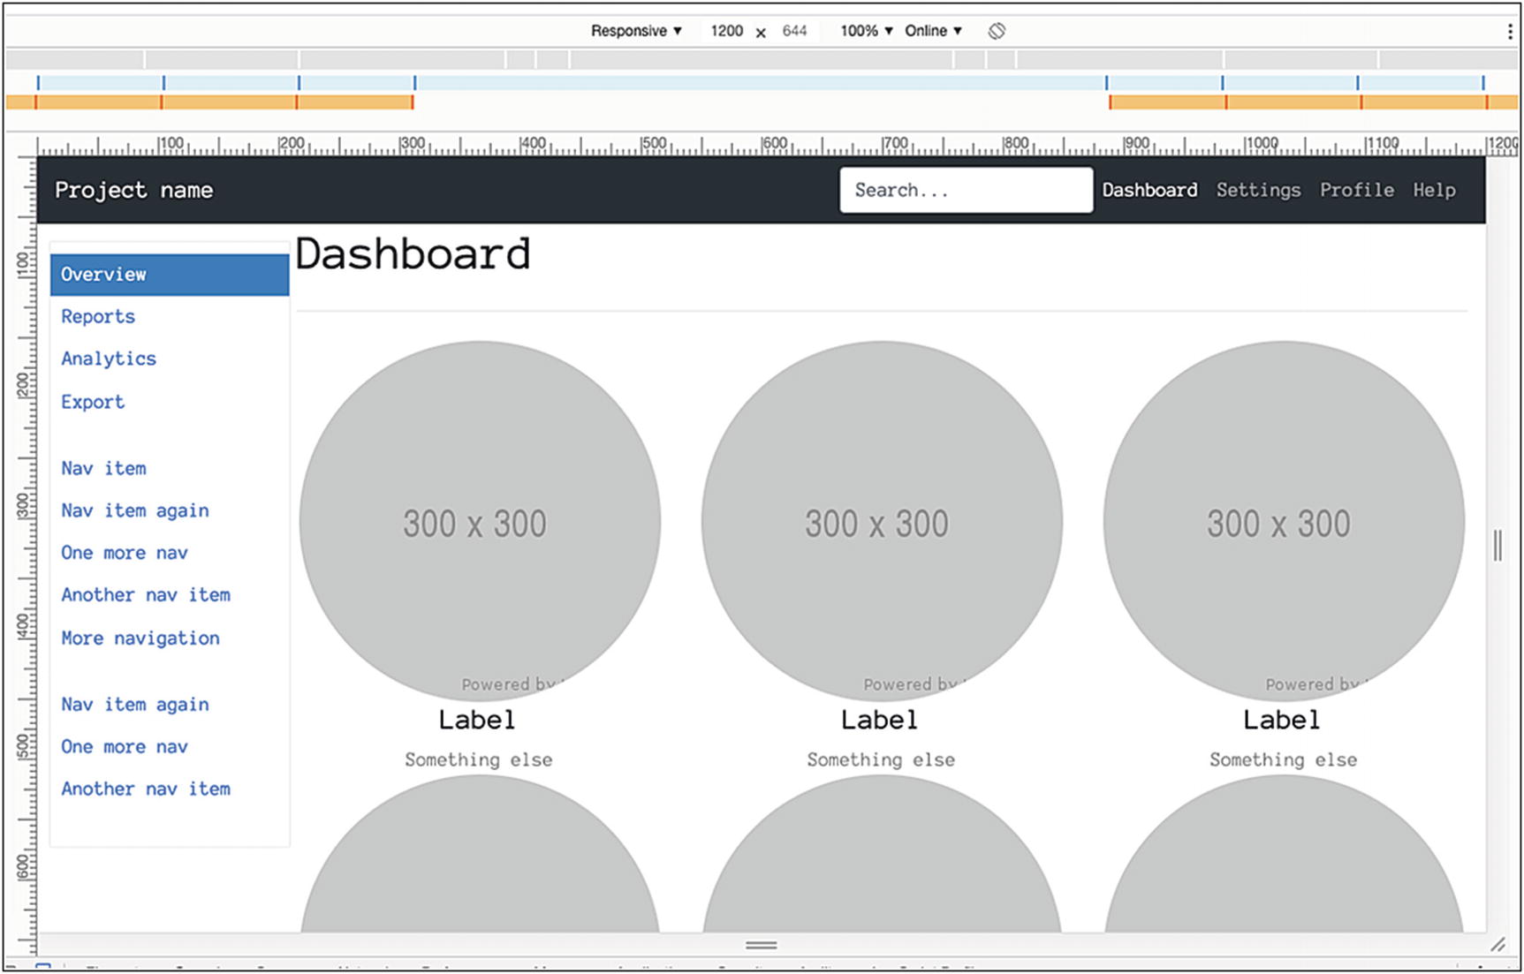Image resolution: width=1524 pixels, height=974 pixels.
Task: Click the rotate device orientation icon
Action: click(x=997, y=31)
